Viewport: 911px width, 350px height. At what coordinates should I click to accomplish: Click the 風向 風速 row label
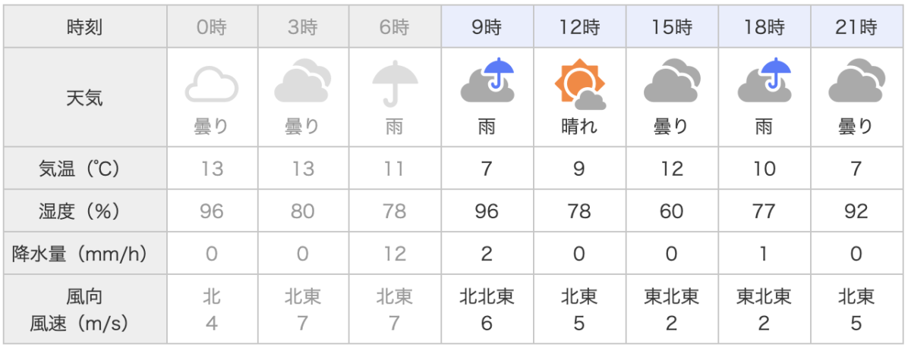click(x=85, y=310)
